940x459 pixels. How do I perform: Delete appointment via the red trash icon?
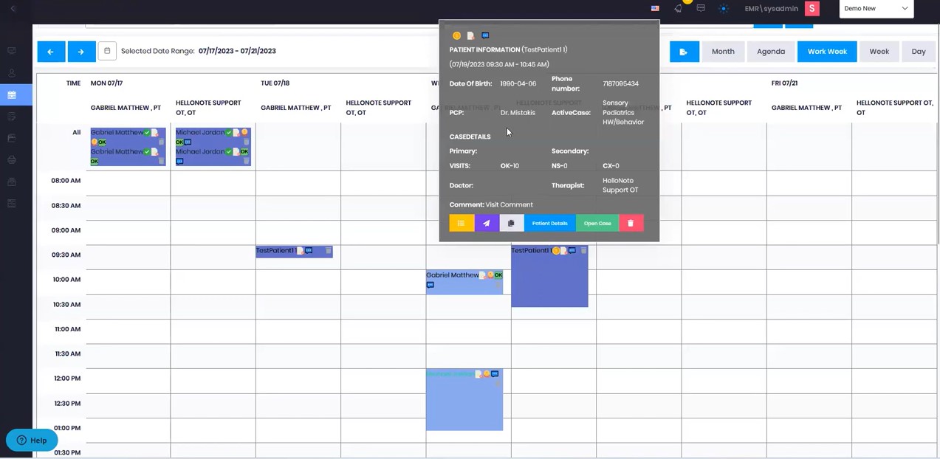(x=630, y=223)
